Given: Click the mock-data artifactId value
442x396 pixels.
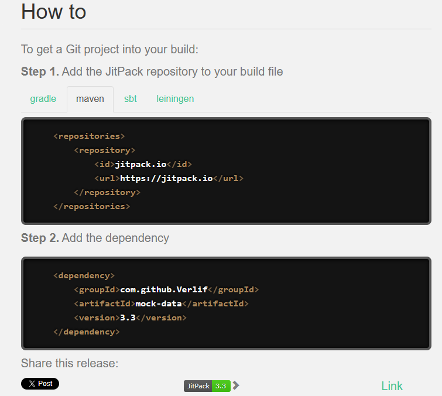Looking at the screenshot, I should tap(159, 303).
